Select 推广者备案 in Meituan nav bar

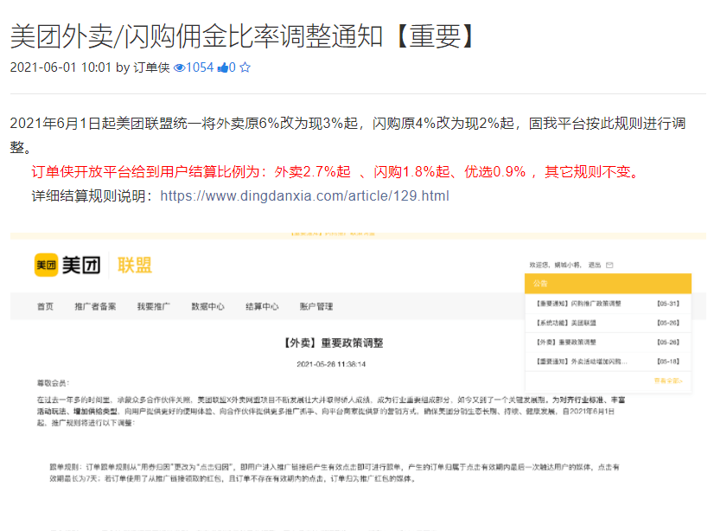(x=95, y=306)
